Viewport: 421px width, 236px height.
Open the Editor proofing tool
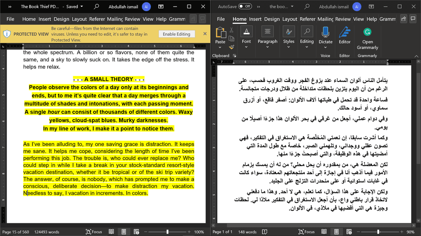click(x=345, y=36)
